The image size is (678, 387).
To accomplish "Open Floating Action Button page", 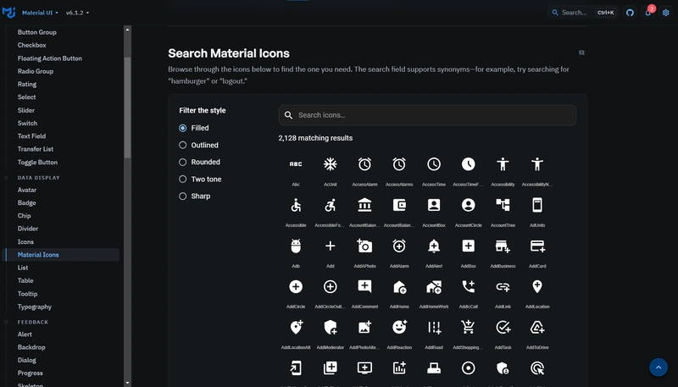I will (x=50, y=58).
